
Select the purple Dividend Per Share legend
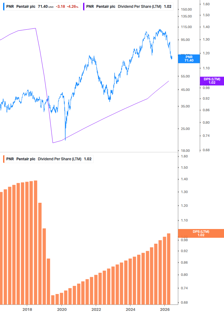pos(128,7)
